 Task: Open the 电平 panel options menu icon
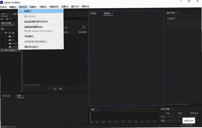(x=98, y=110)
